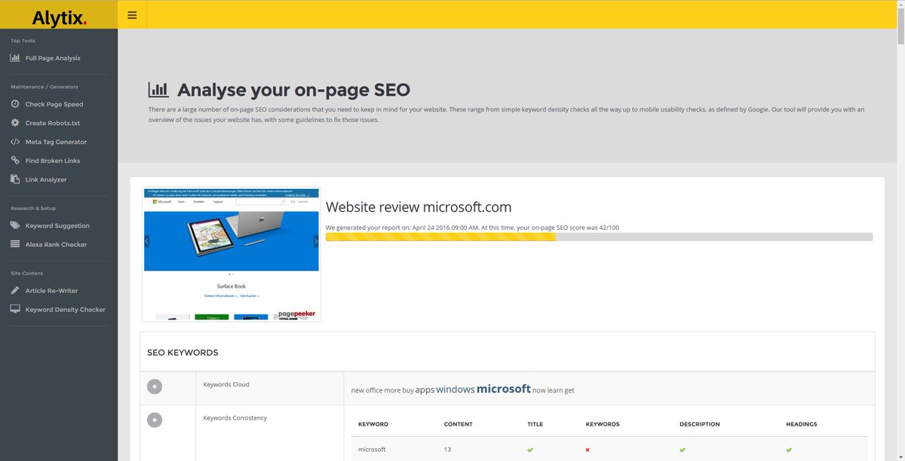Click the Keyword Suggestion tags icon
This screenshot has width=905, height=461.
(x=15, y=225)
